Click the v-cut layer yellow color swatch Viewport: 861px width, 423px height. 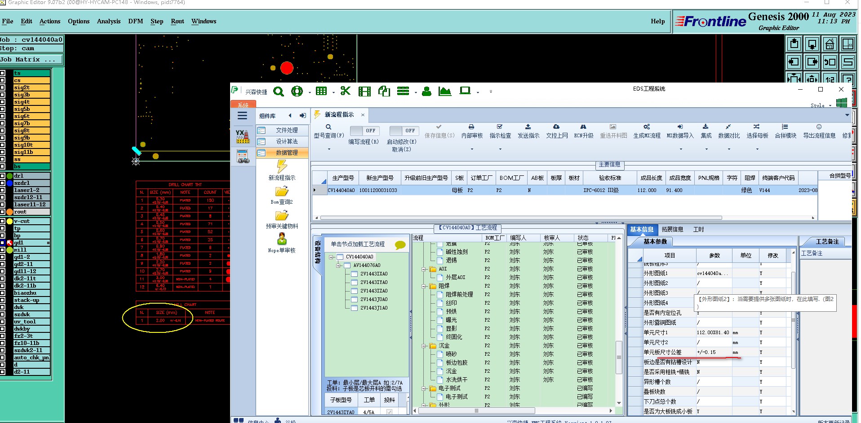coord(9,221)
